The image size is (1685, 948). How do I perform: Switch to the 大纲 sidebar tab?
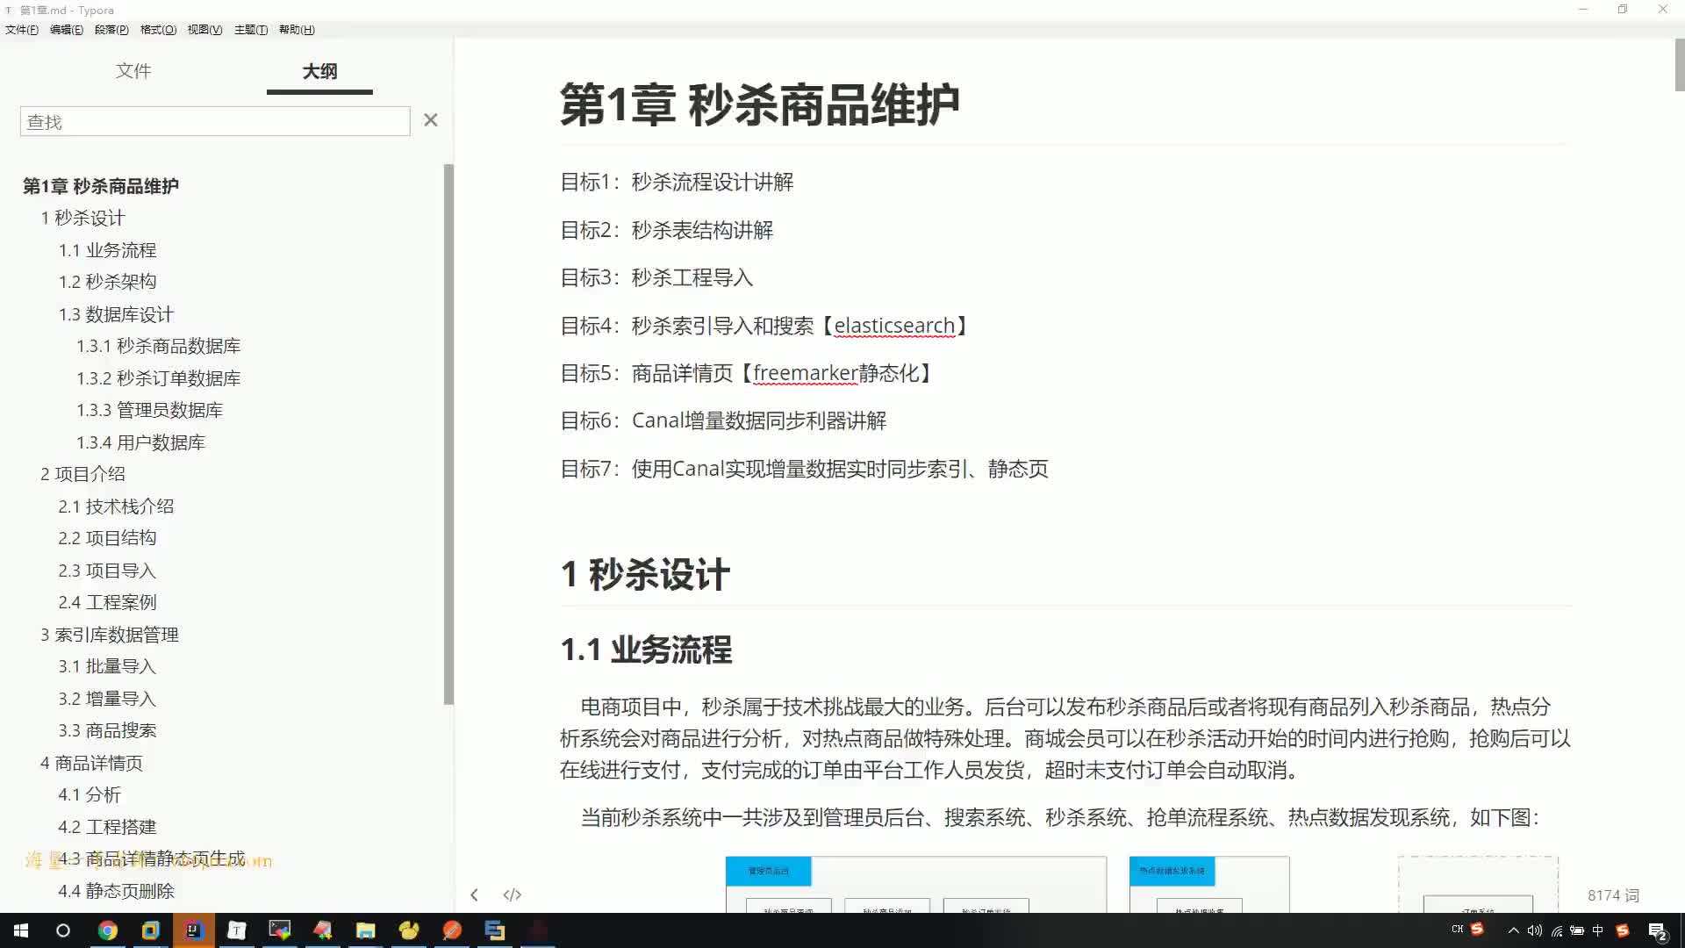319,71
